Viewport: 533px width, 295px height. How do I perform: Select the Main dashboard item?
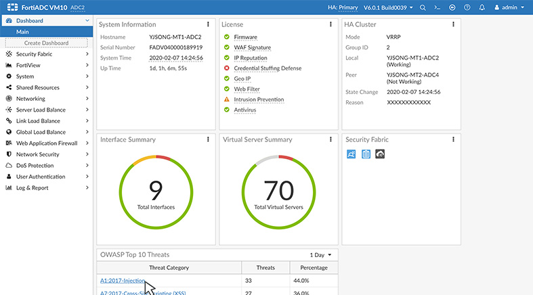[x=47, y=32]
